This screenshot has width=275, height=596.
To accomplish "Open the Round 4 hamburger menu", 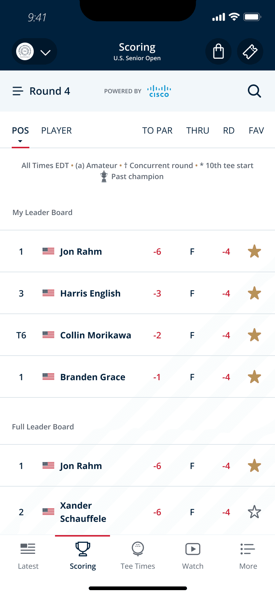I will 18,91.
